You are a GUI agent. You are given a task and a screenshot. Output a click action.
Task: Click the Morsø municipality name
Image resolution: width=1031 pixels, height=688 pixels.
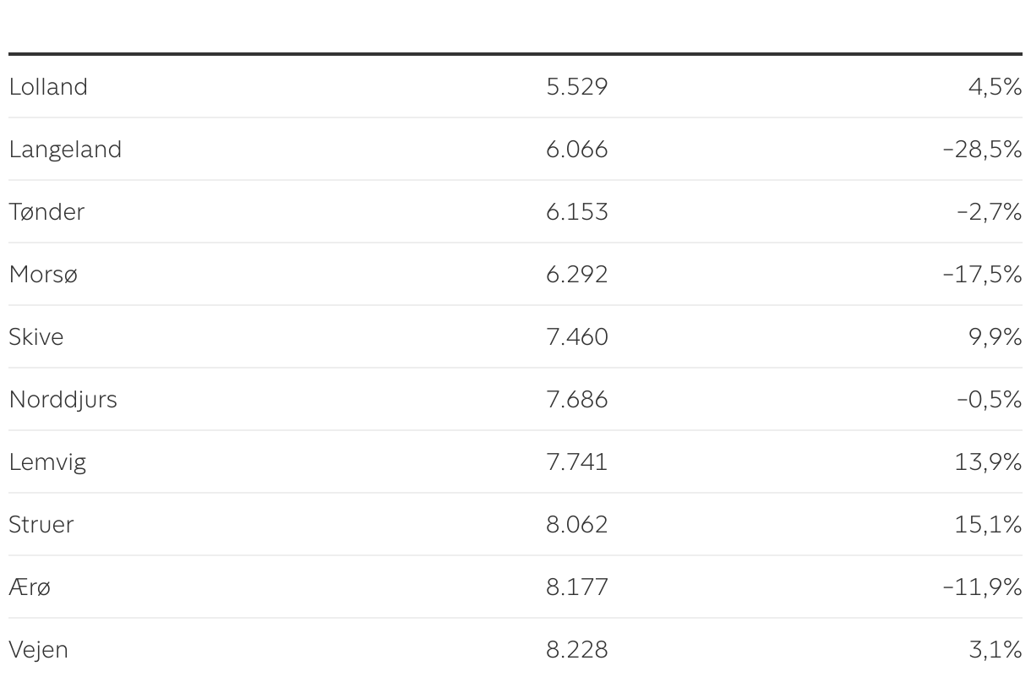[43, 274]
